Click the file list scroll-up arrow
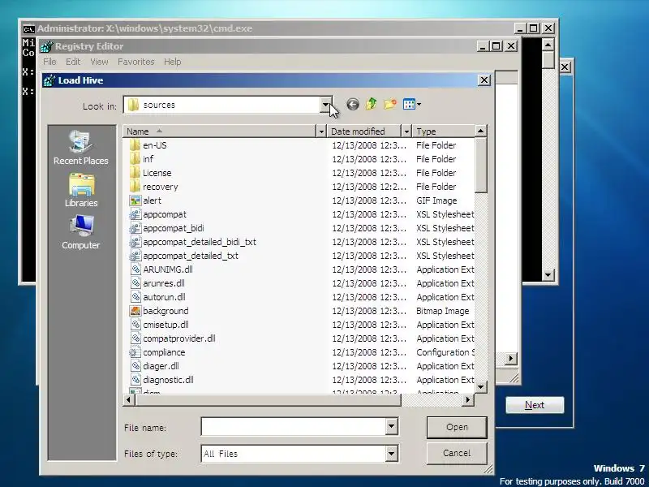 (x=480, y=131)
